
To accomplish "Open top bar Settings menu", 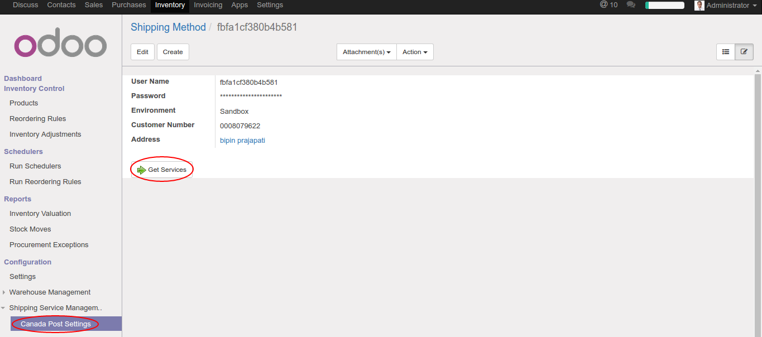I will click(270, 5).
